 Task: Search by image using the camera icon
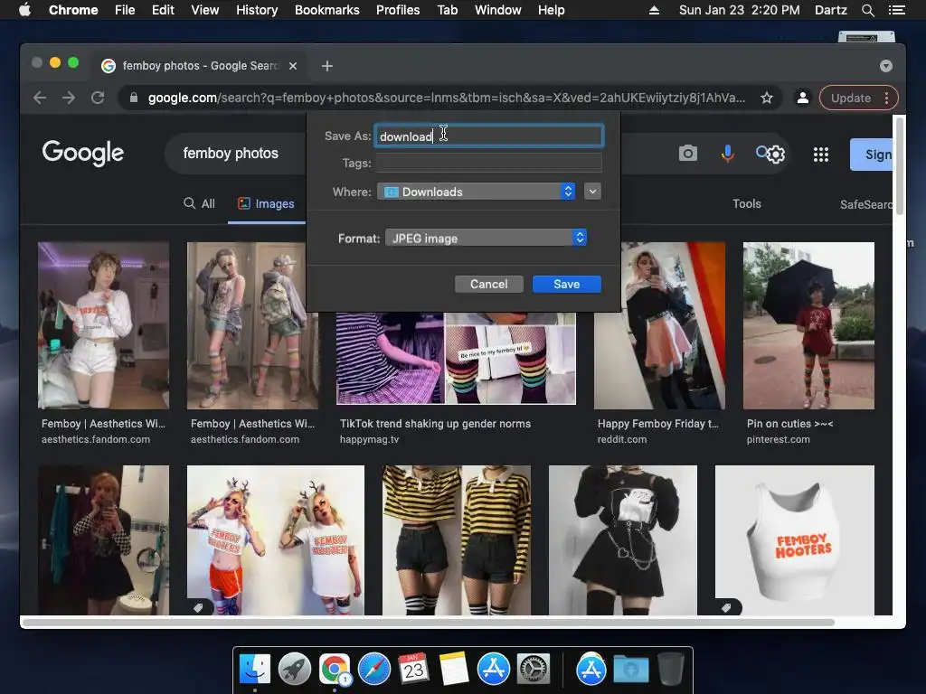[687, 154]
